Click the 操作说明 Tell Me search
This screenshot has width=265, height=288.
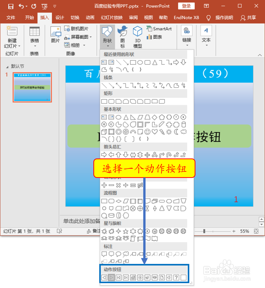220,18
